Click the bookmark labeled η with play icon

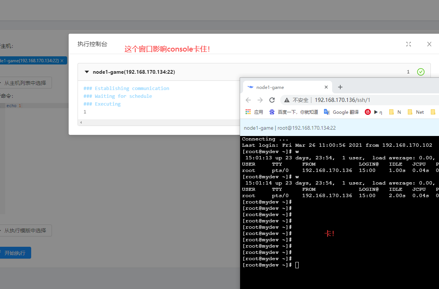tap(378, 112)
